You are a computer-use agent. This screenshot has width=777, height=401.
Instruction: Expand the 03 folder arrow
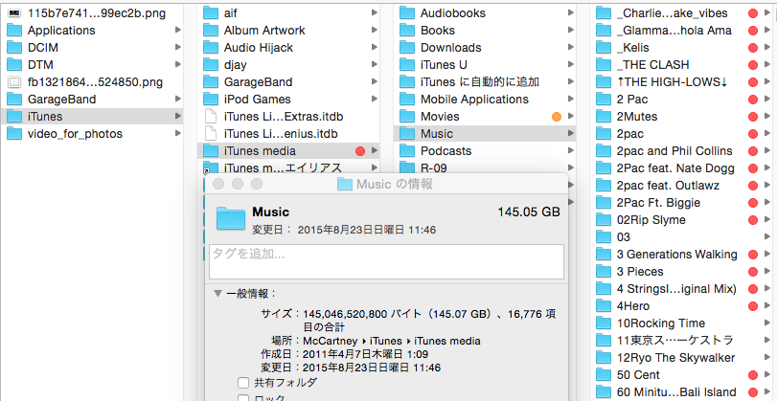coord(767,237)
